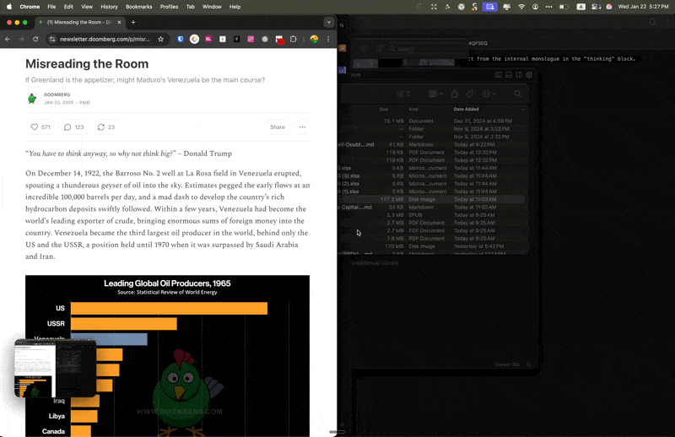Open the Help menu
The image size is (675, 437).
235,7
